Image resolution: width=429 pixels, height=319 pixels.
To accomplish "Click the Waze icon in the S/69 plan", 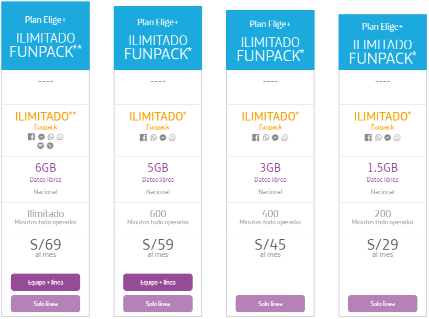I will point(60,137).
